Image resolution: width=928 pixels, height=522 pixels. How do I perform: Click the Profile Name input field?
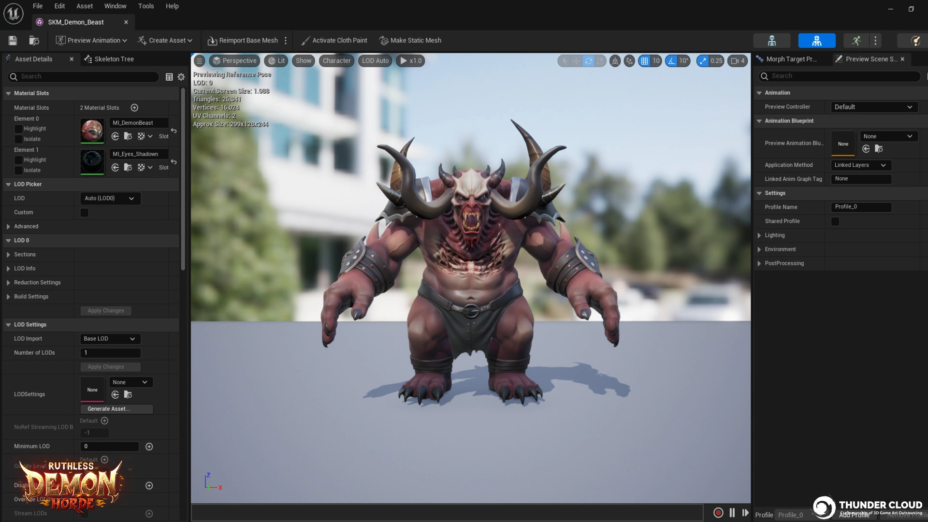pyautogui.click(x=861, y=207)
